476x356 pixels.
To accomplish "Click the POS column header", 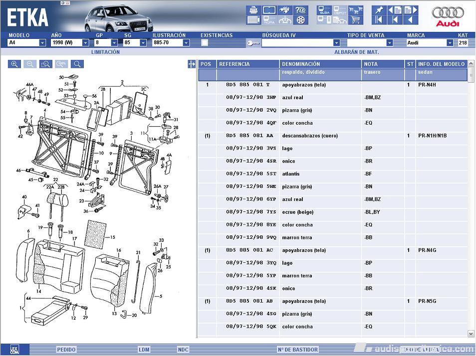I will point(207,64).
